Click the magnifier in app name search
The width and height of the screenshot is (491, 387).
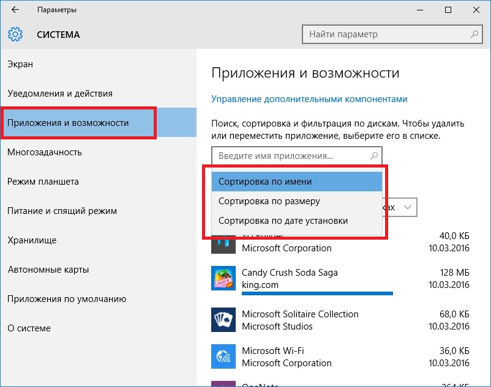tap(374, 155)
